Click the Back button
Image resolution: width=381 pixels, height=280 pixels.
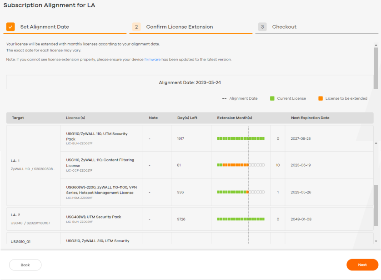pyautogui.click(x=25, y=265)
